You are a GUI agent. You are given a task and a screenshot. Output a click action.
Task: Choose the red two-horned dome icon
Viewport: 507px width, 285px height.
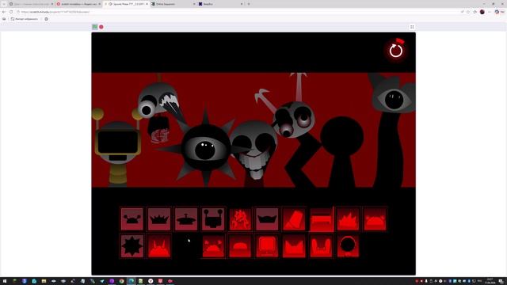click(x=159, y=246)
